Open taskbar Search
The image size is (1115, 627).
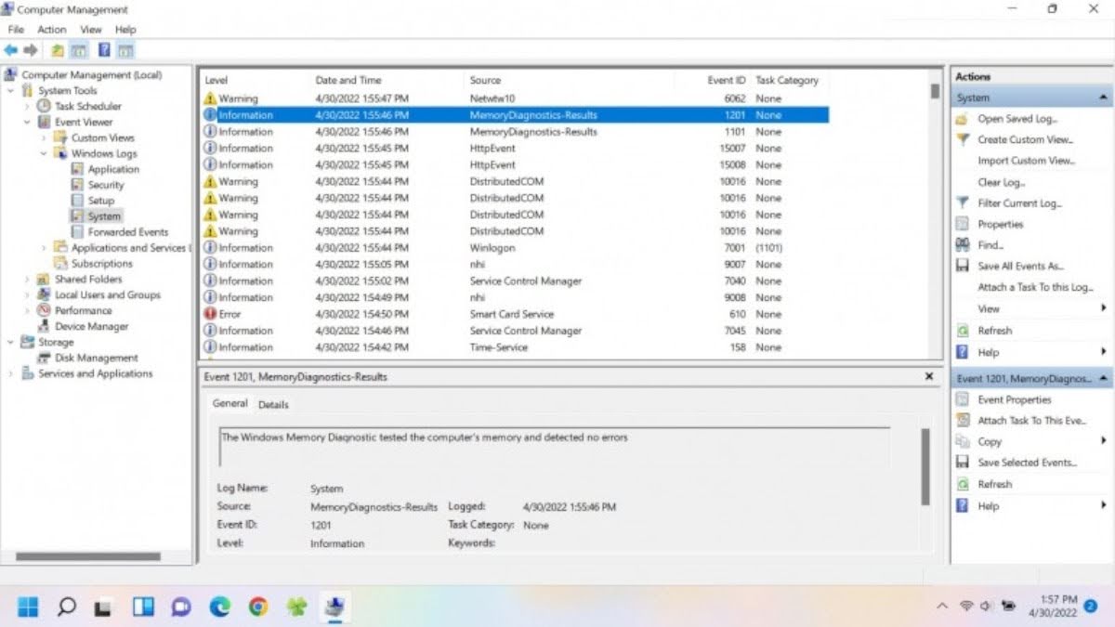pyautogui.click(x=66, y=607)
